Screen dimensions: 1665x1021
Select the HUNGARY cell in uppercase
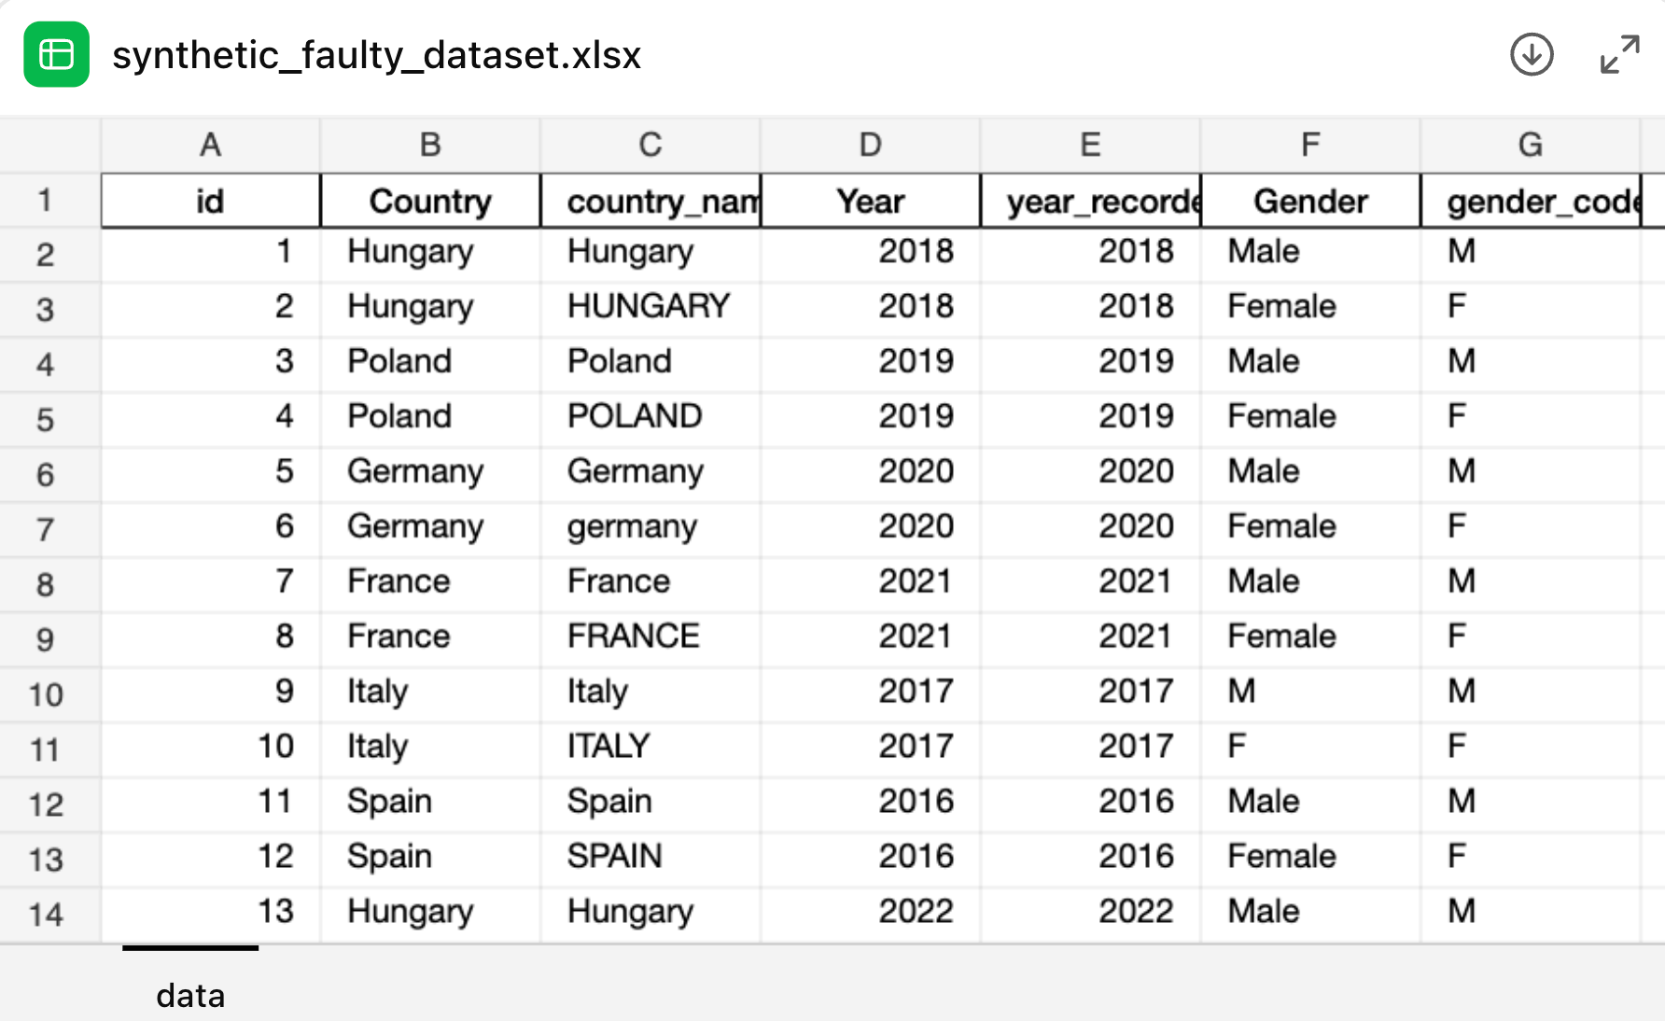click(649, 306)
